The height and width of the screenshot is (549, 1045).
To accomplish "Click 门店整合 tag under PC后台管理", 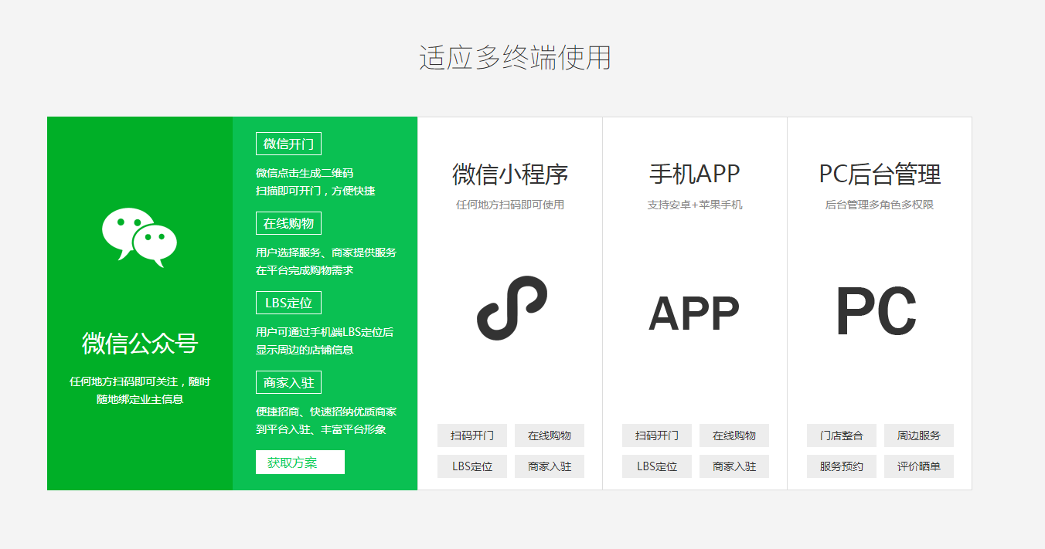I will click(842, 435).
